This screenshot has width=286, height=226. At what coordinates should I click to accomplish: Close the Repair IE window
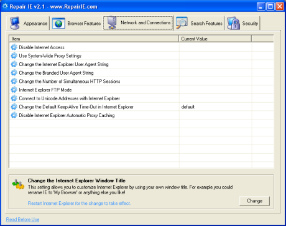coord(280,6)
